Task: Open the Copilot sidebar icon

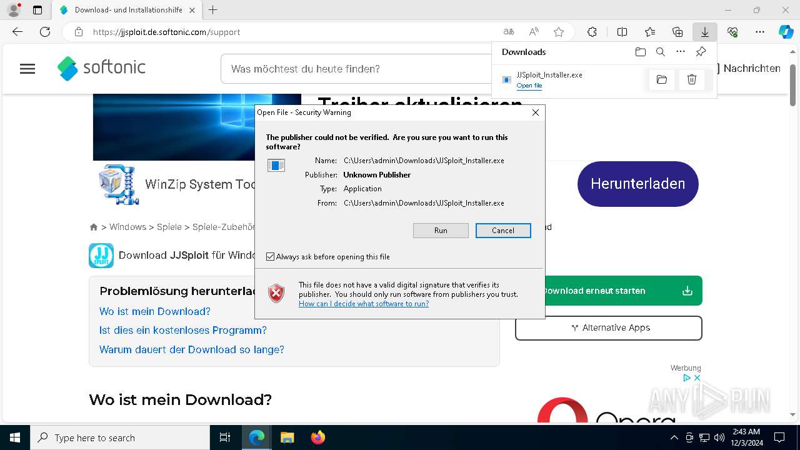Action: pos(786,32)
